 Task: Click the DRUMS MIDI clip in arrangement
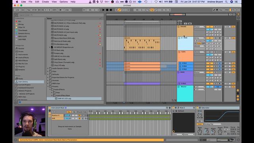142,43
